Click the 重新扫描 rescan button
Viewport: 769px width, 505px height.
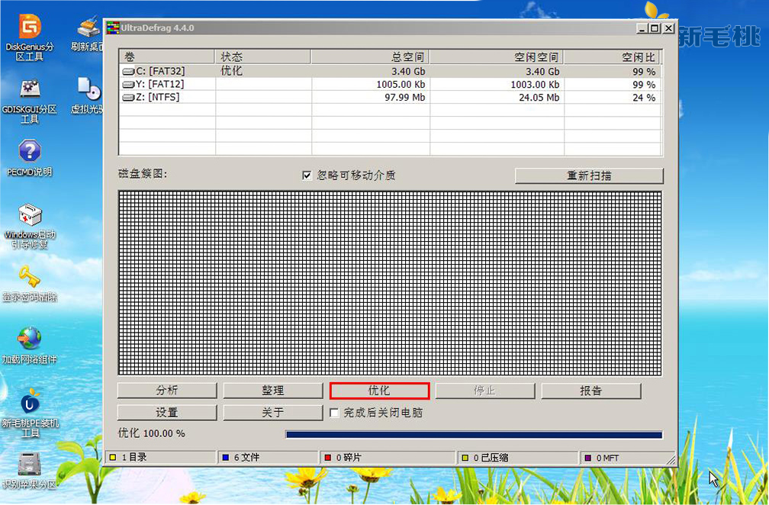(589, 175)
